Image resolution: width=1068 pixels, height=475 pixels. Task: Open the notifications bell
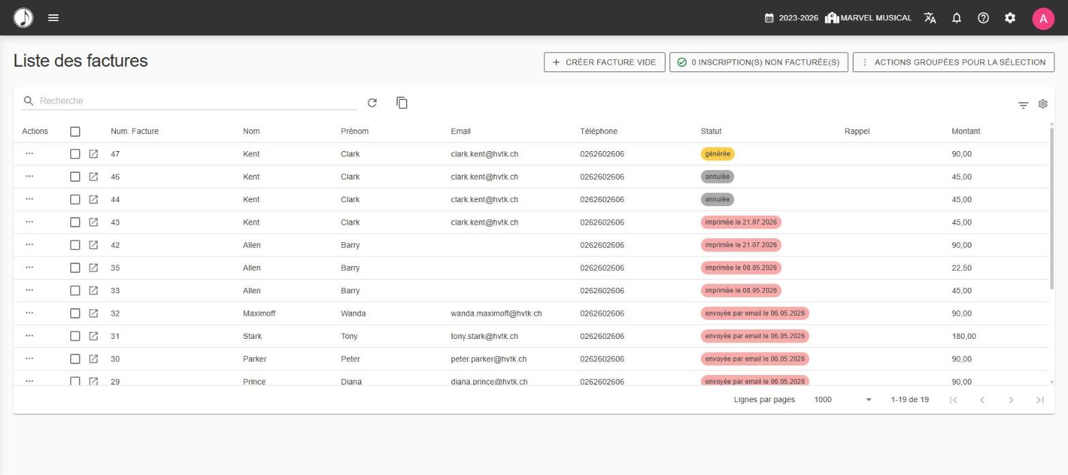pos(956,18)
